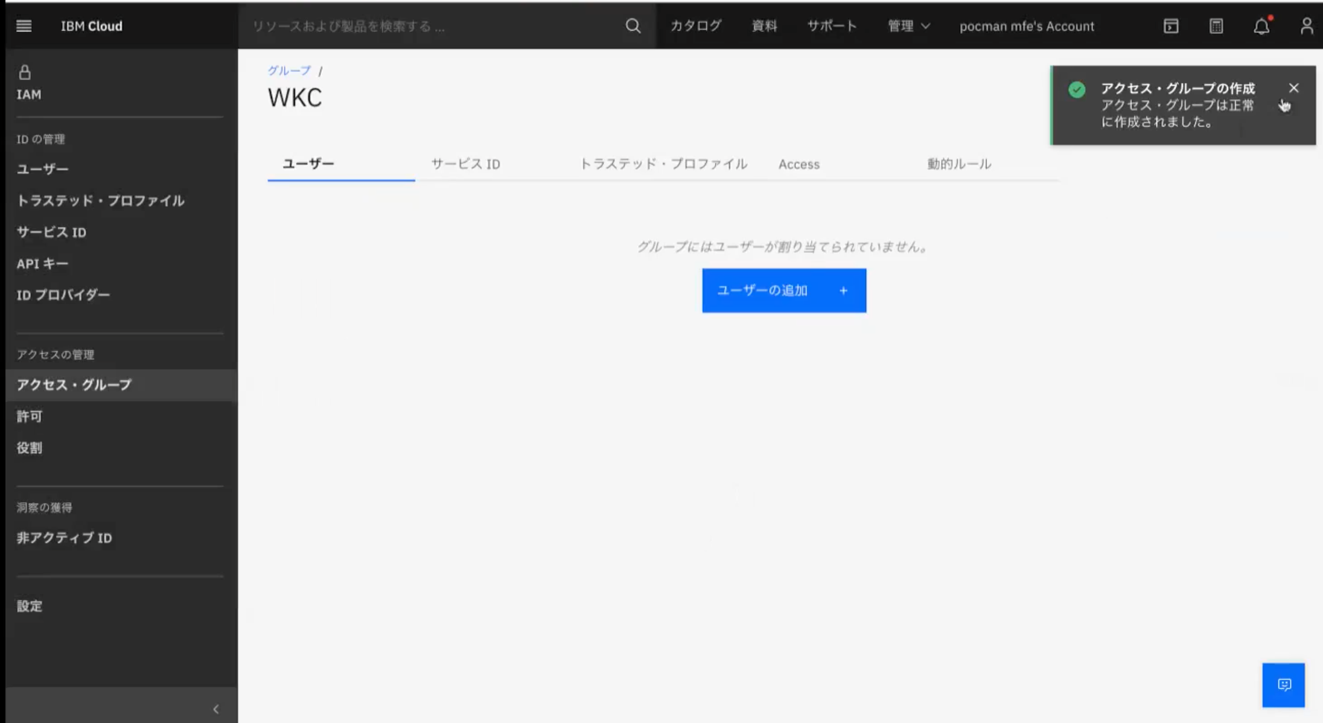Switch to the サービス ID tab
1323x723 pixels.
[x=465, y=164]
